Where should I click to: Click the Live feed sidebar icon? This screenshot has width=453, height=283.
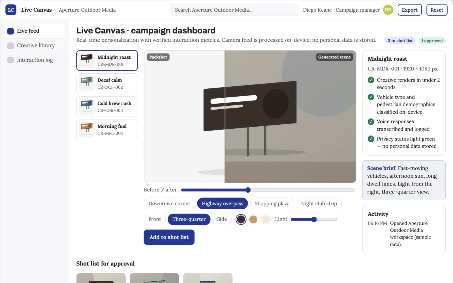click(10, 31)
